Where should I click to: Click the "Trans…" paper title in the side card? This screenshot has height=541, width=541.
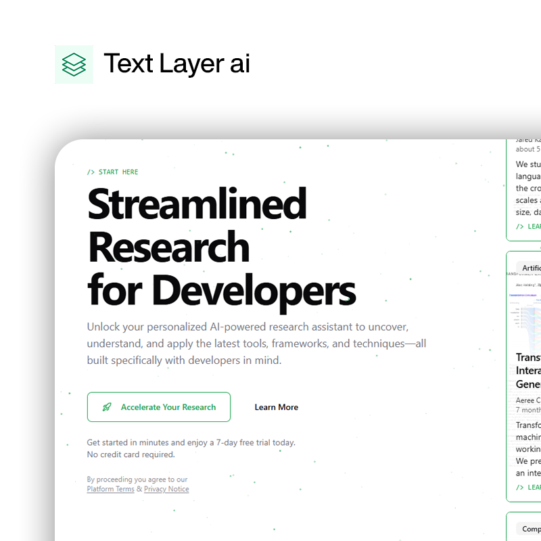528,371
